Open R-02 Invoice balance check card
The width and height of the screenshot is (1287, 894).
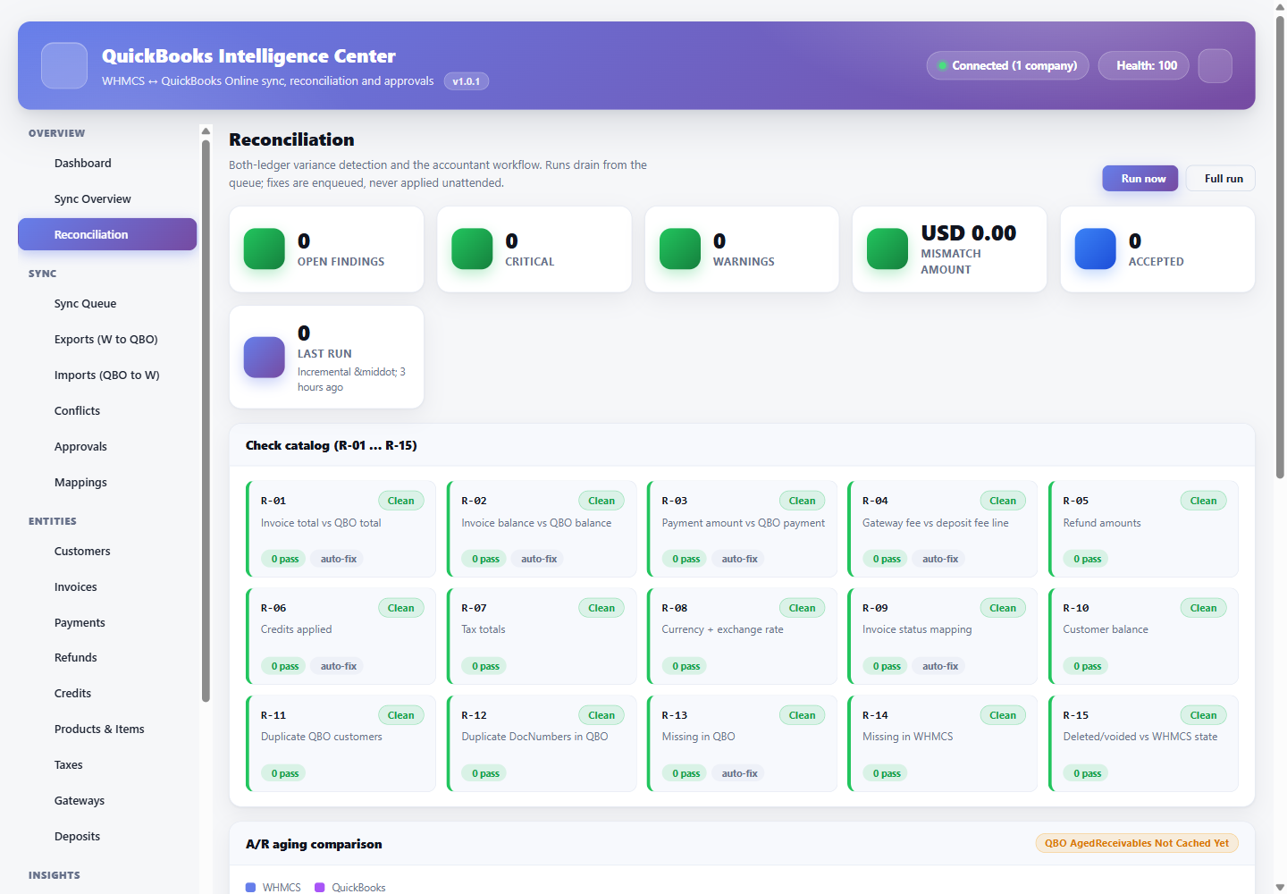pyautogui.click(x=542, y=529)
